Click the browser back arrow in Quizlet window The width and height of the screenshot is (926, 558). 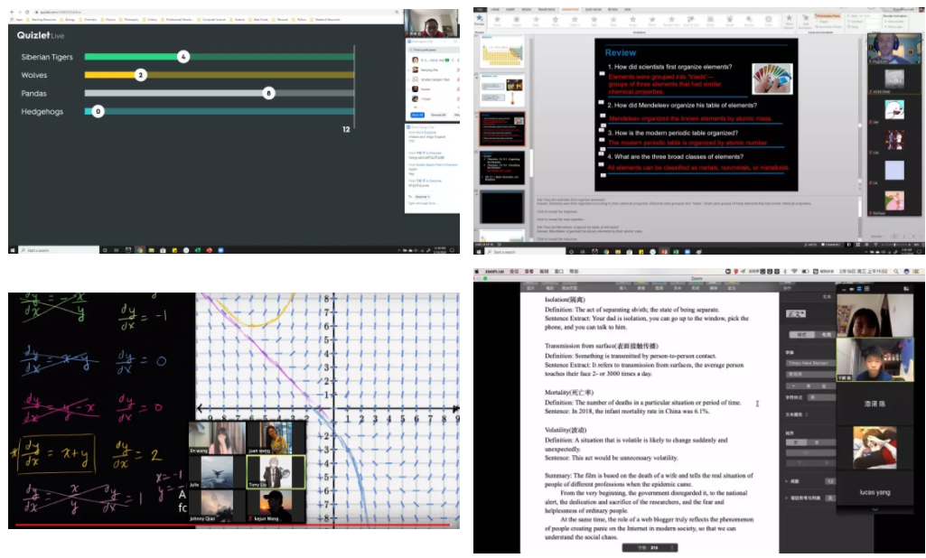coord(12,12)
